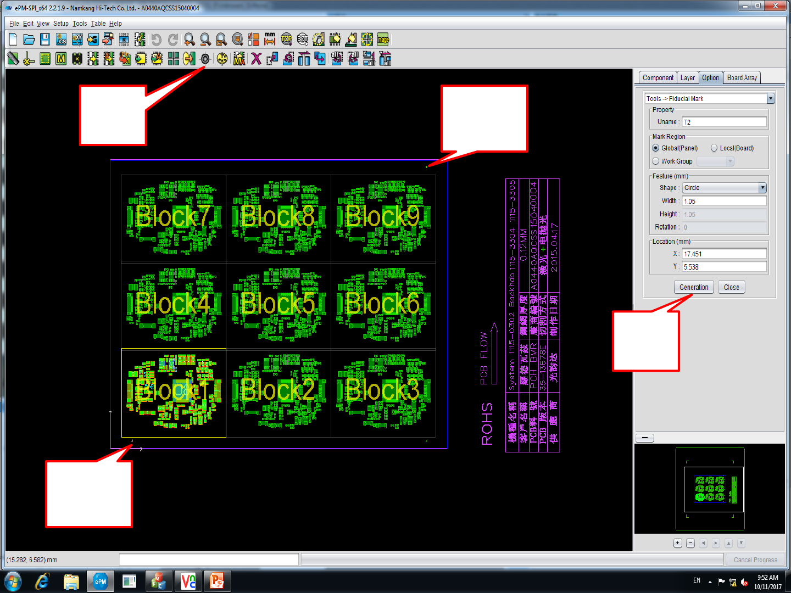Screen dimensions: 791x593
Task: Save the project with the floppy icon
Action: 45,40
